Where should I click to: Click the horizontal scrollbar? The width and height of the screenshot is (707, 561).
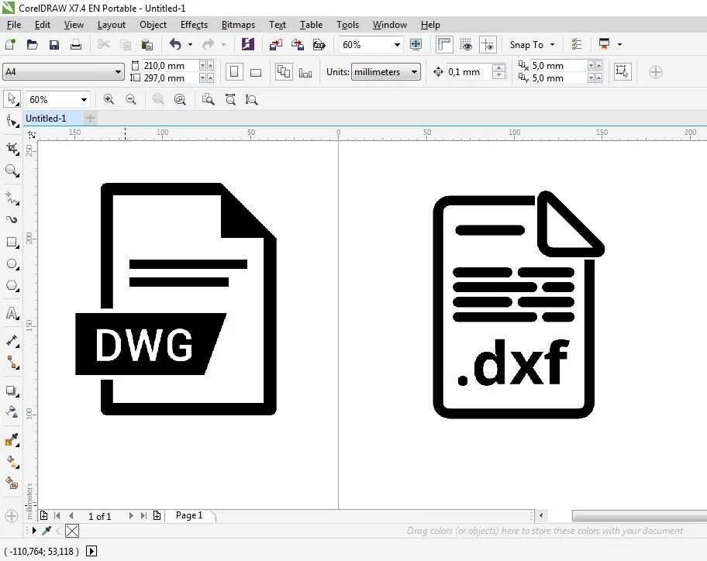640,515
